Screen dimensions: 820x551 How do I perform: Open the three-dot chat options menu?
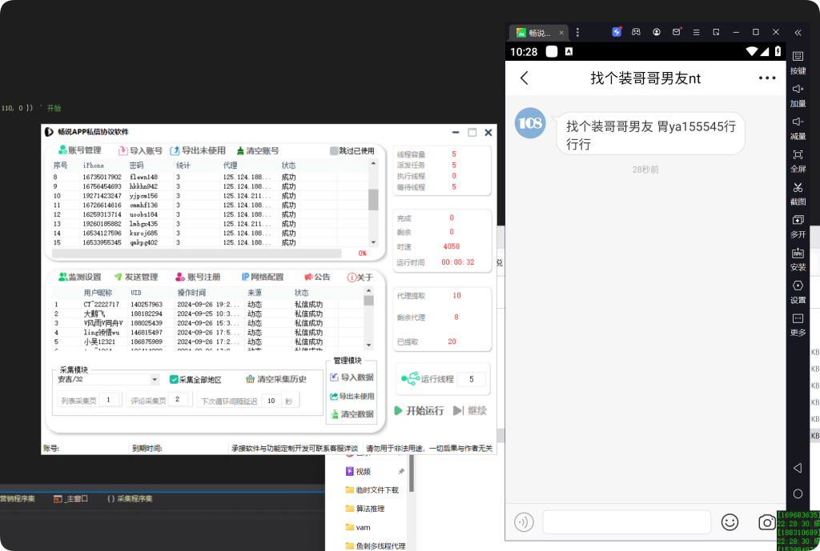(x=767, y=78)
